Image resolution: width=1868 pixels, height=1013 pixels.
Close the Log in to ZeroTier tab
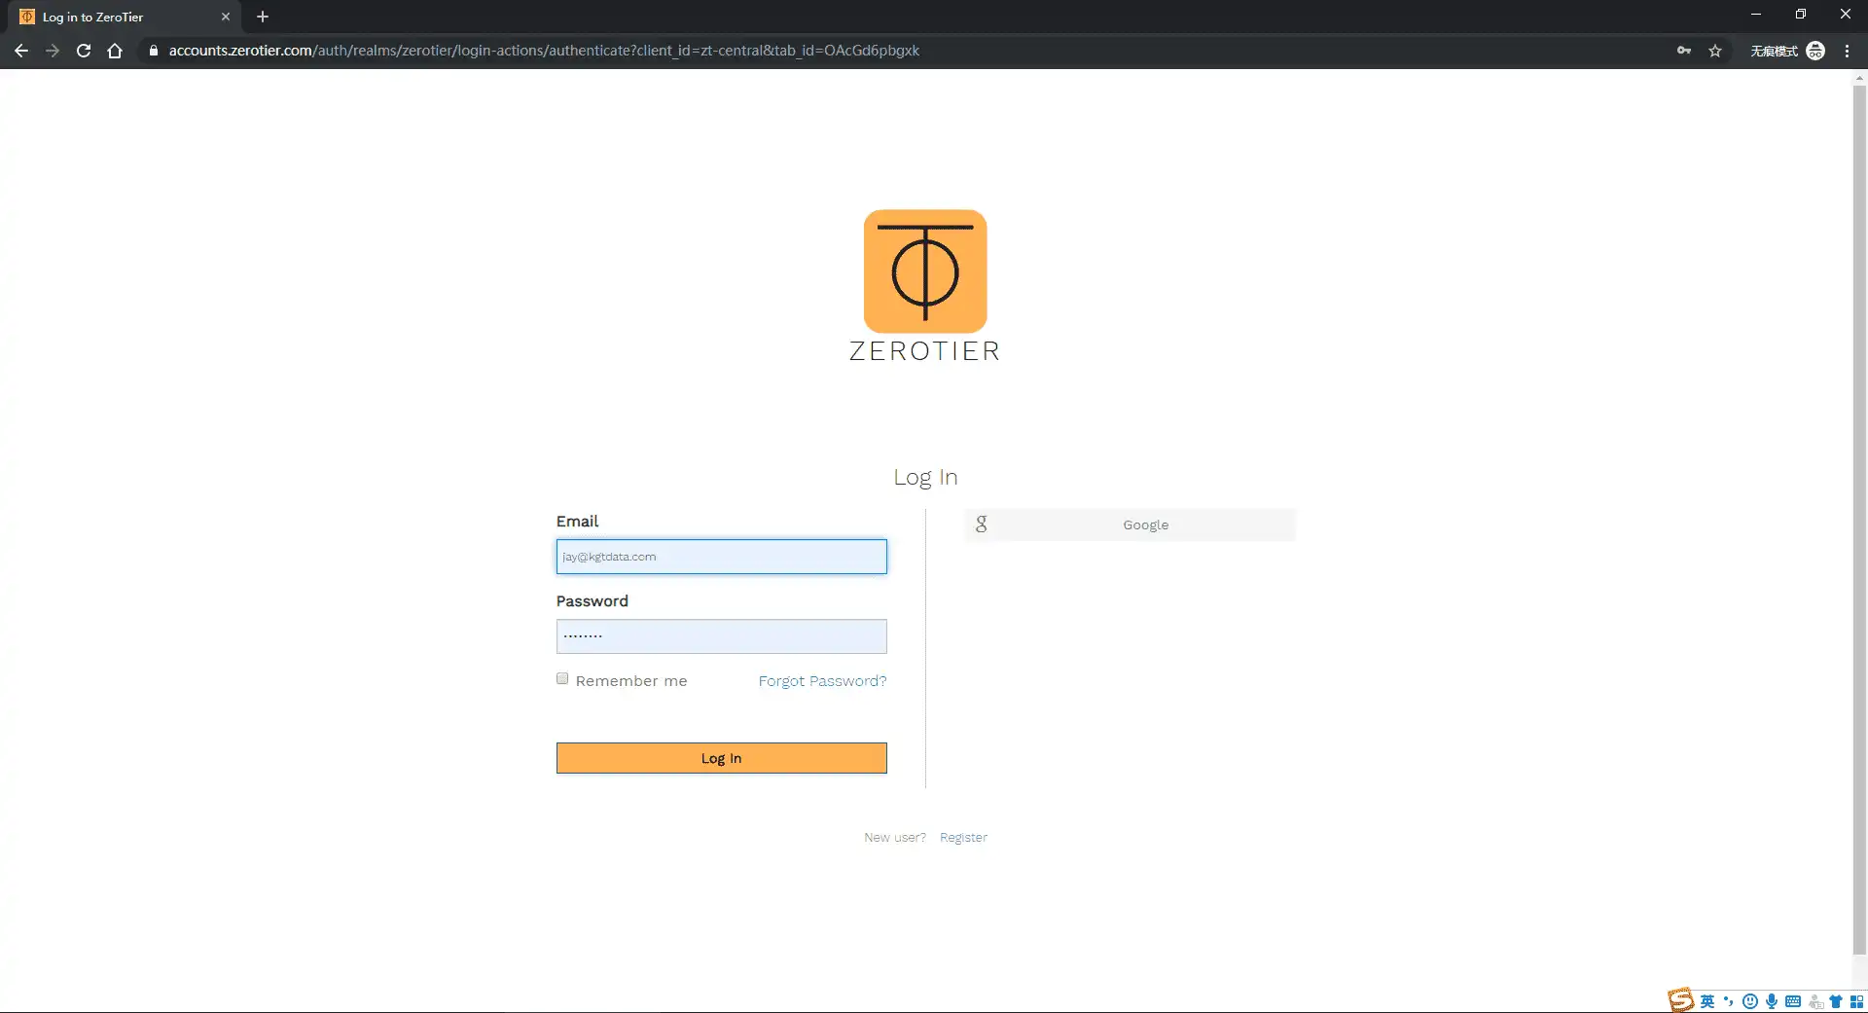[x=226, y=17]
